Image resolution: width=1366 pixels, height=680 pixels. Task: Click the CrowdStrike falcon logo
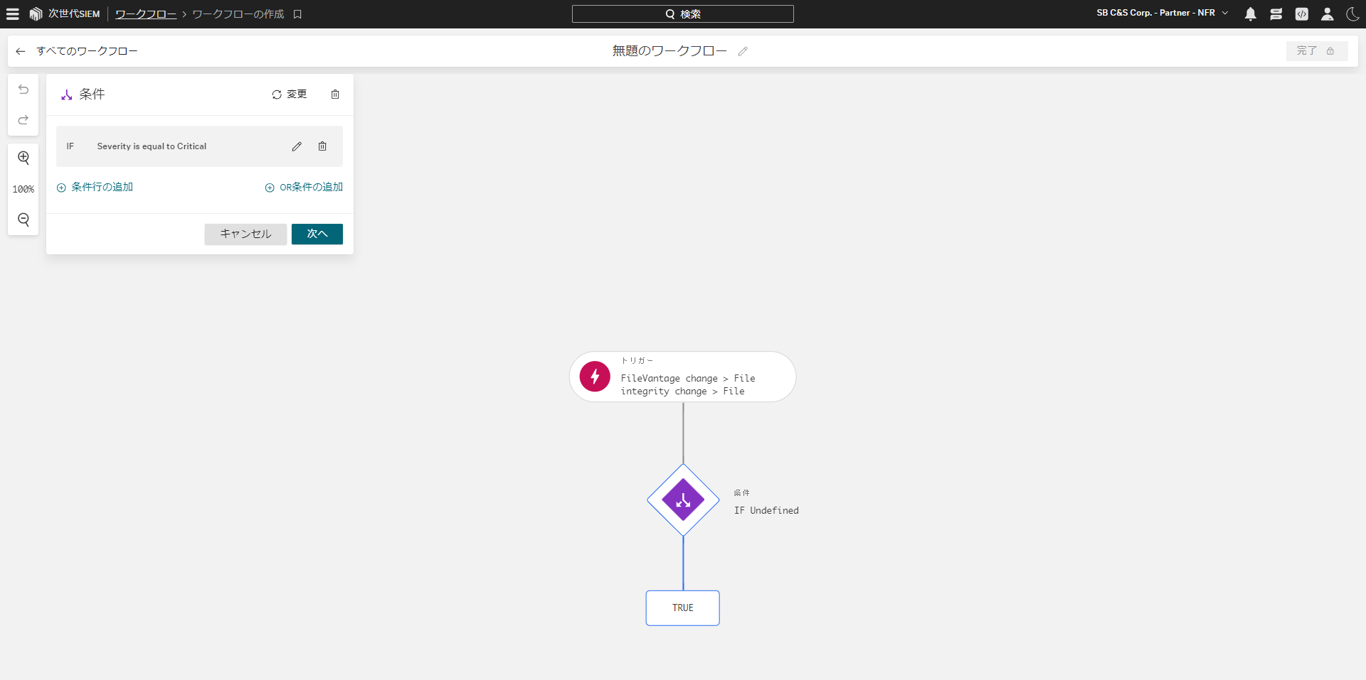[x=36, y=14]
